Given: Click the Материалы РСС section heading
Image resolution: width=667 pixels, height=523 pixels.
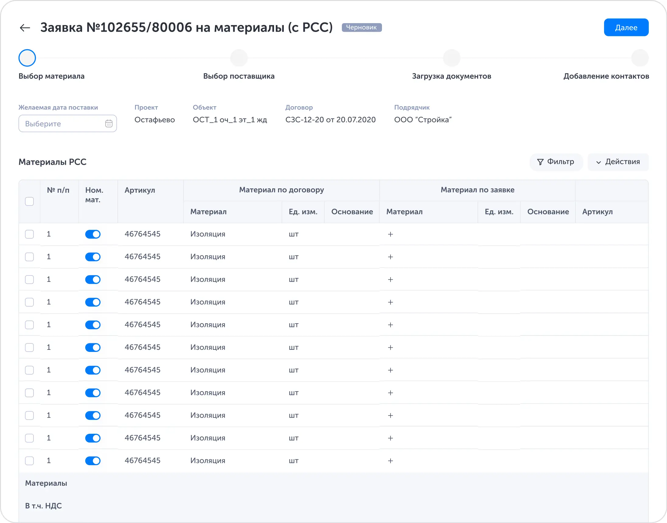Looking at the screenshot, I should click(x=52, y=162).
